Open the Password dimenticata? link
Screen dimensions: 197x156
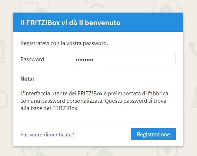coord(47,135)
